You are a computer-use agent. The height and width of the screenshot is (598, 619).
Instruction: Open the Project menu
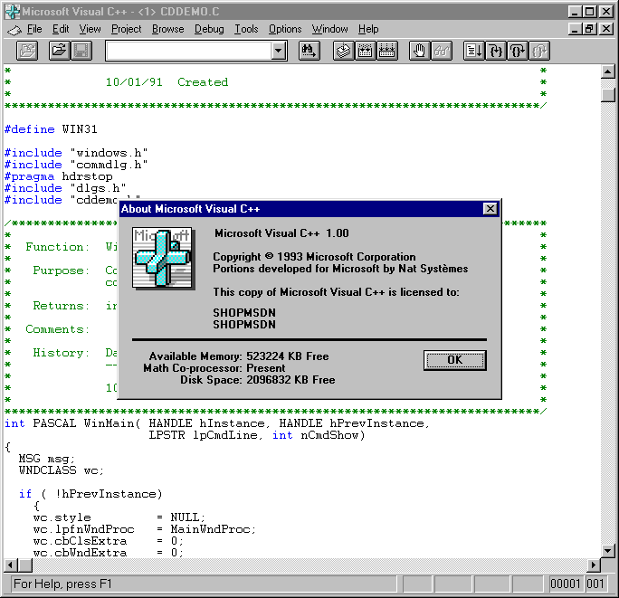[x=127, y=29]
